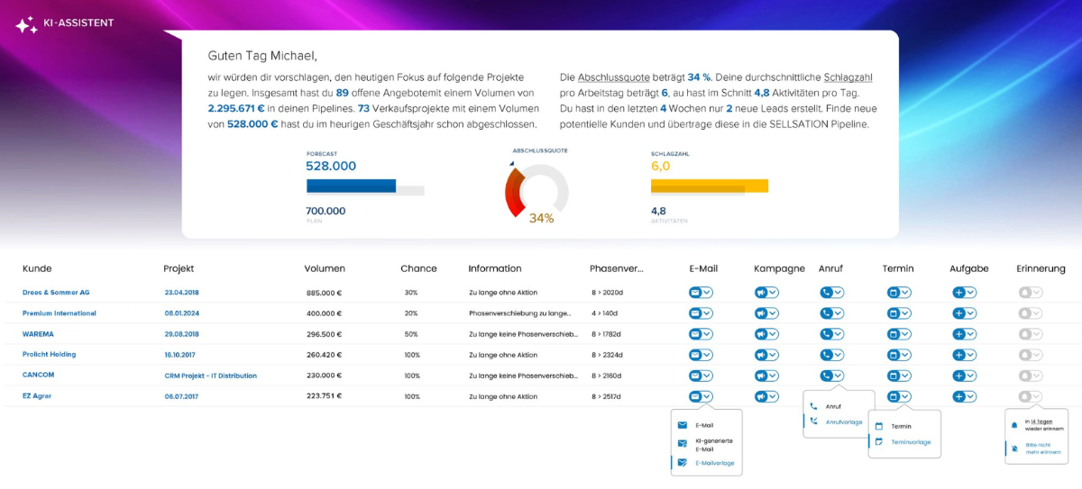Click the plus task icon in the CANCOM row
Screen dimensions: 1082x489
[x=958, y=376]
